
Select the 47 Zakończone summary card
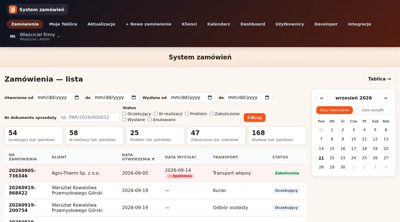coord(216,136)
